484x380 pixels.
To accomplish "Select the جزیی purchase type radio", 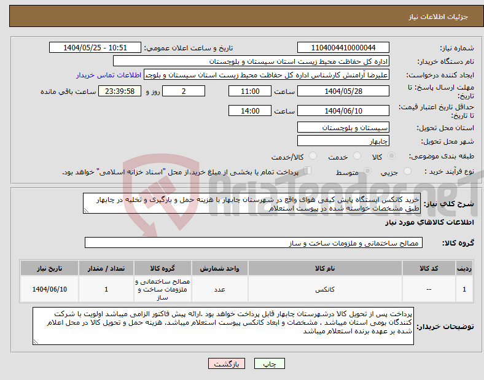I will coord(407,171).
